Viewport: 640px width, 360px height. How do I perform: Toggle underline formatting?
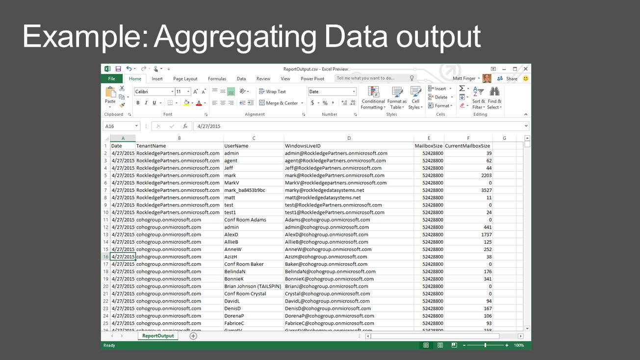click(x=154, y=103)
